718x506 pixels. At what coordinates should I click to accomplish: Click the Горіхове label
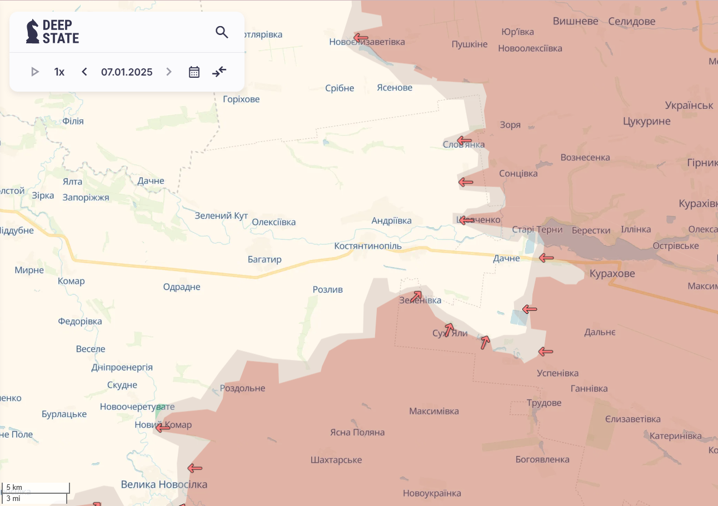click(241, 99)
